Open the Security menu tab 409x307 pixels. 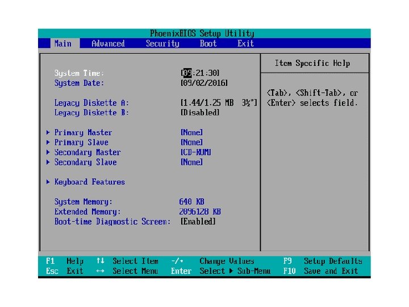coord(162,43)
